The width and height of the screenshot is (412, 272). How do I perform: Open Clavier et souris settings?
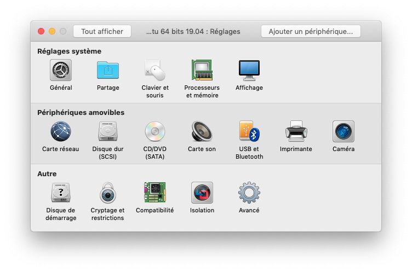point(154,70)
